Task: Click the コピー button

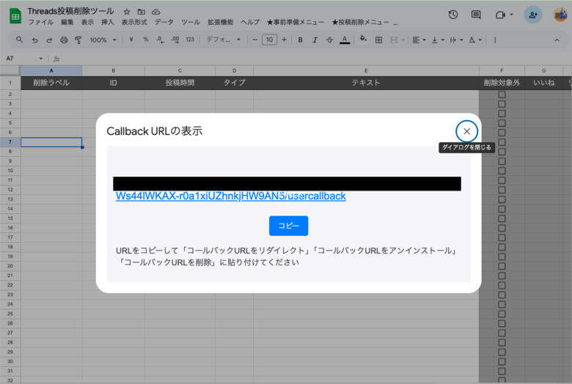Action: 288,226
